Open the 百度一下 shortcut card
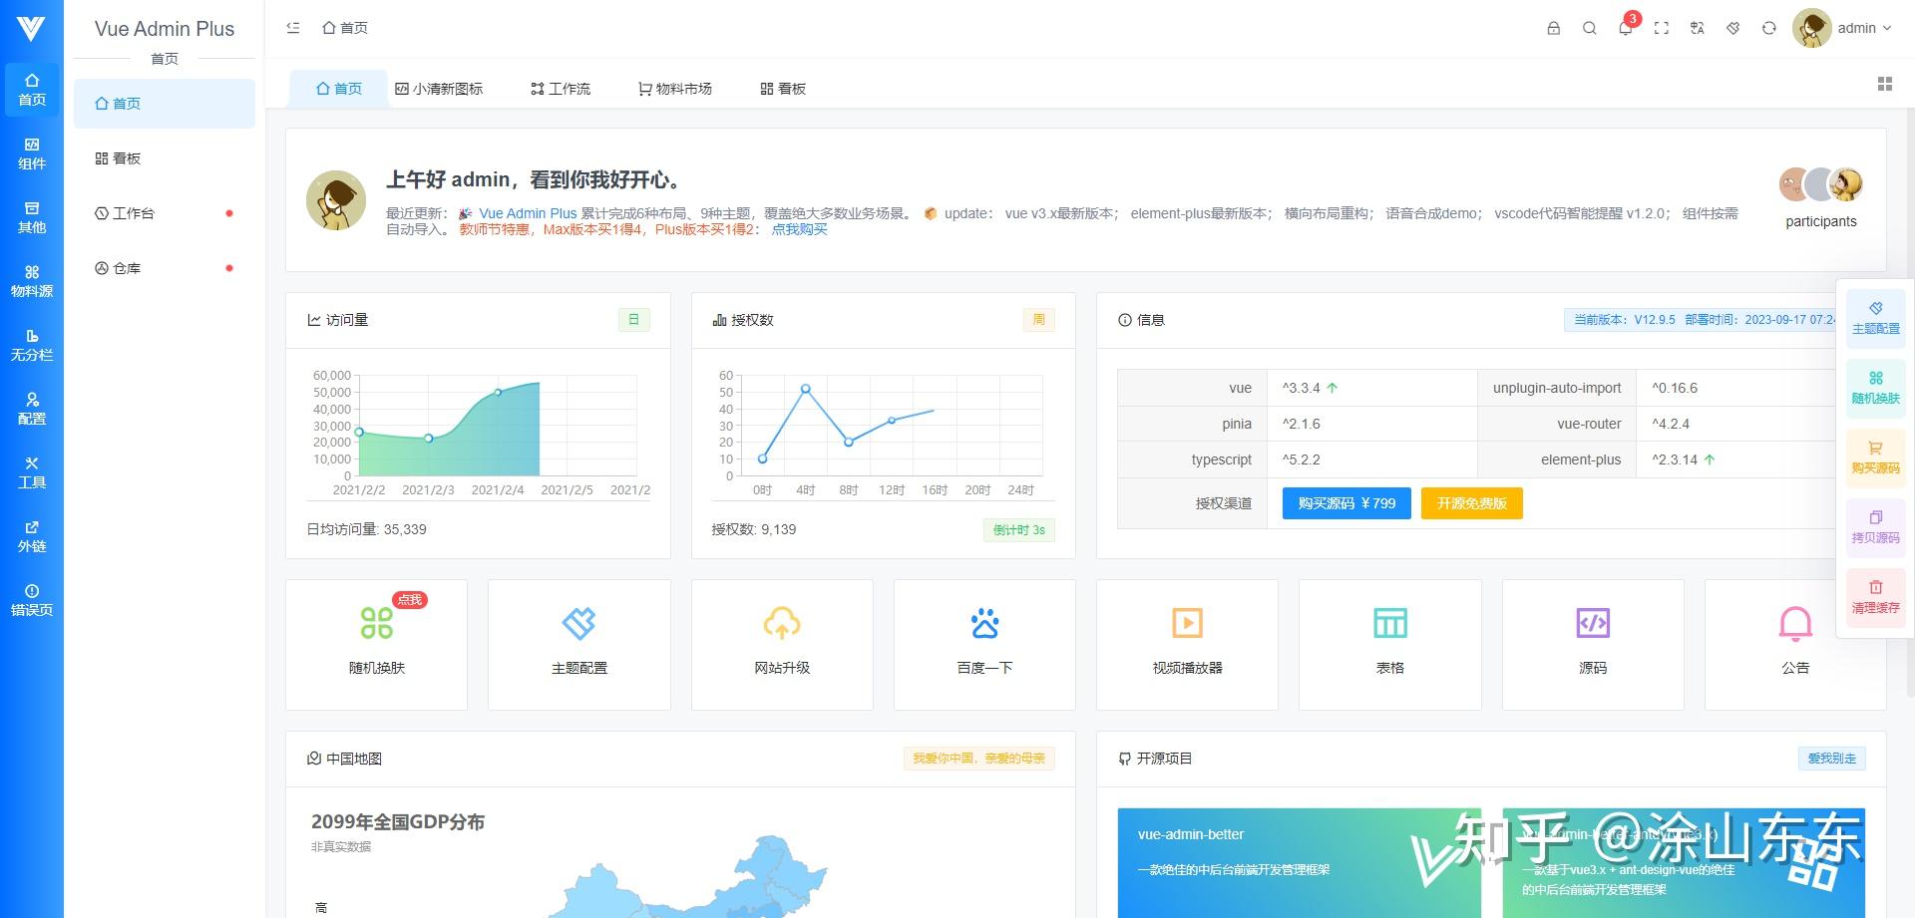1915x918 pixels. [984, 645]
